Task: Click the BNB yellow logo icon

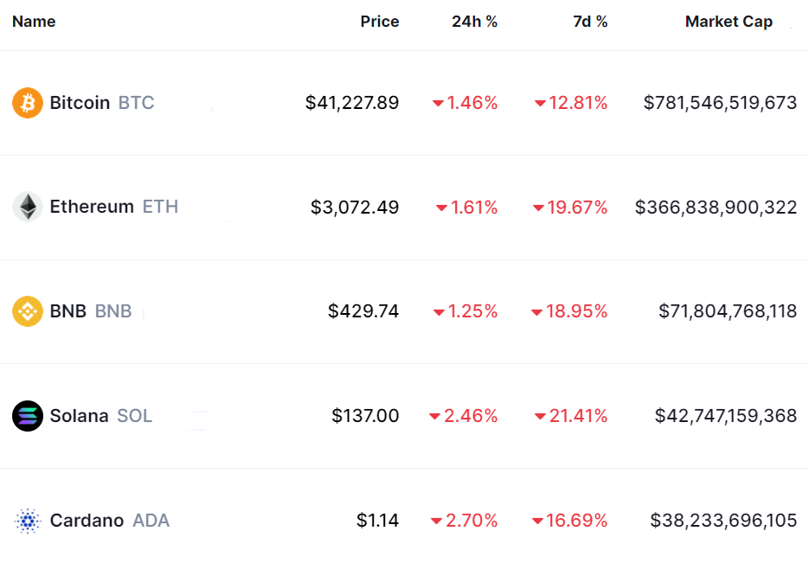Action: (x=28, y=311)
